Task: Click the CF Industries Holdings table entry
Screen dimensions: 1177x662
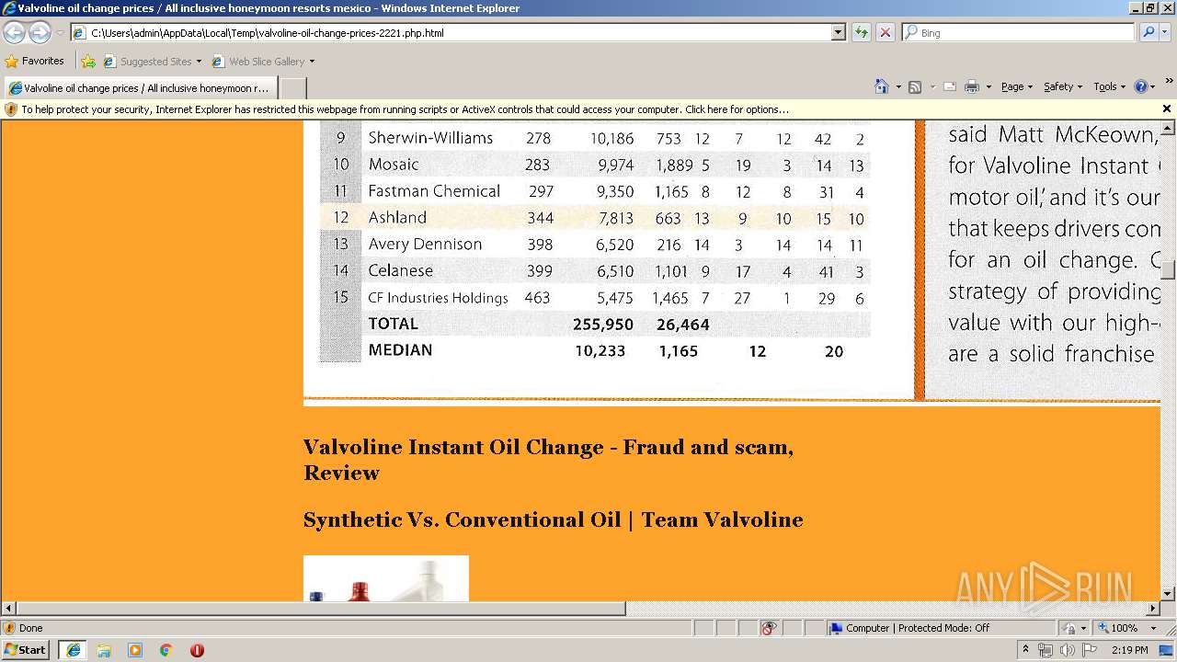Action: point(438,298)
